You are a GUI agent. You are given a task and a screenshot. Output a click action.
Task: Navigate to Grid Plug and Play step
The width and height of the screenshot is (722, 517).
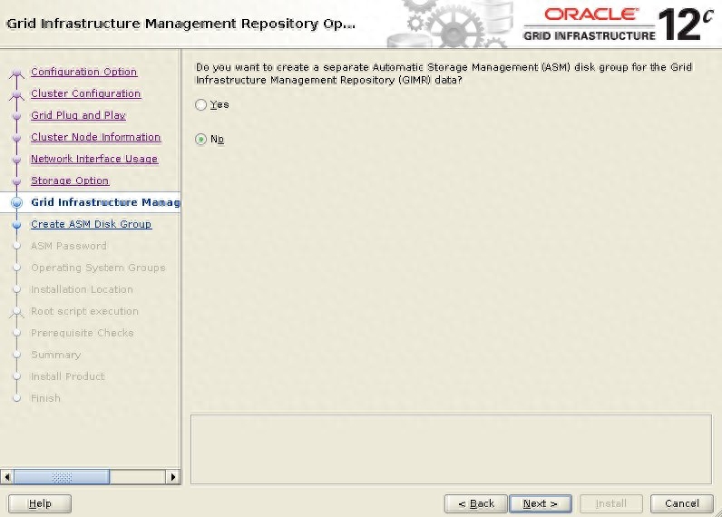[x=78, y=115]
